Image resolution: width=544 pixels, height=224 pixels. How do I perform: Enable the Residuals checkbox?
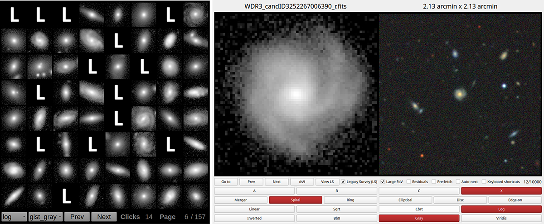point(409,182)
